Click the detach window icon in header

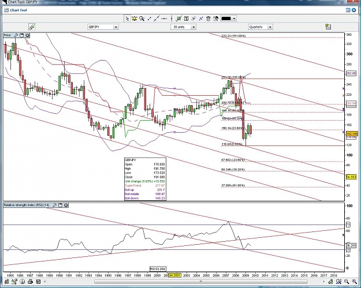(x=348, y=10)
